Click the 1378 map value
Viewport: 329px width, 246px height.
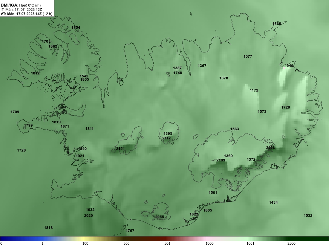[224, 78]
